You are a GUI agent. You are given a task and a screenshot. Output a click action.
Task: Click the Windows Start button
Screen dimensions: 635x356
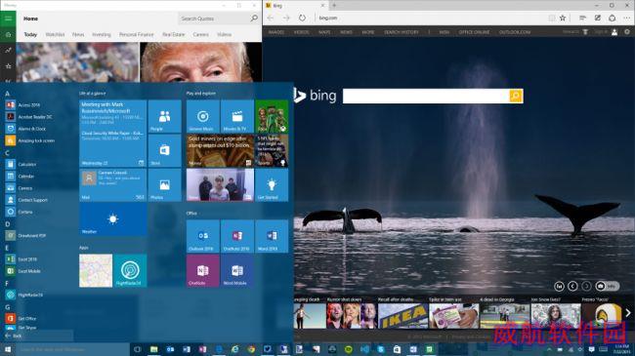[7, 349]
